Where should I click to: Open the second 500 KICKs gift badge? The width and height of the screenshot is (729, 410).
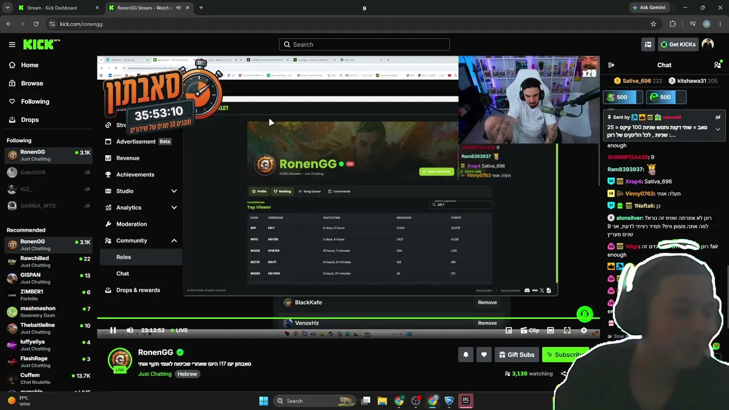tap(666, 97)
